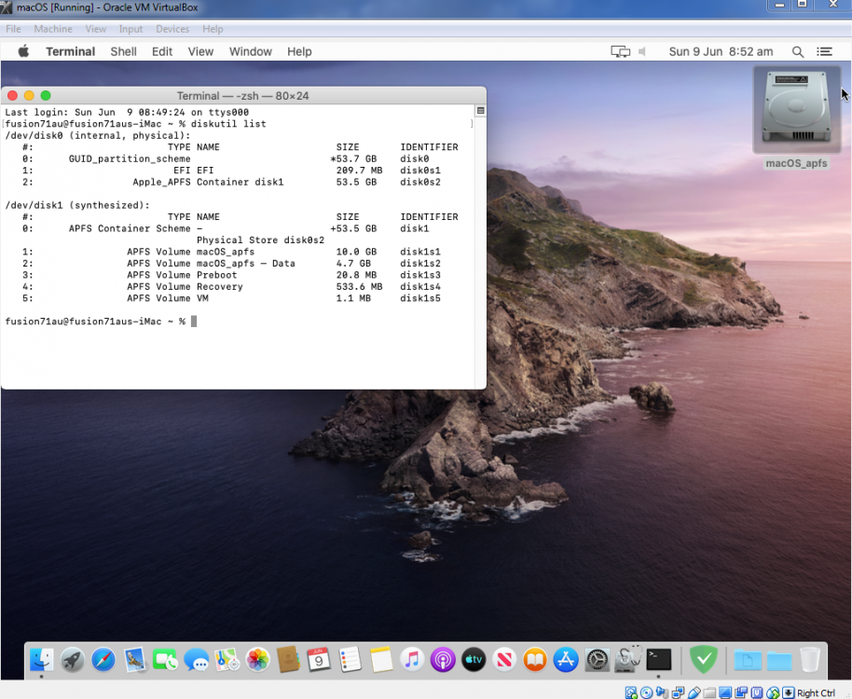852x699 pixels.
Task: Open Safari compass icon in dock
Action: pos(103,660)
